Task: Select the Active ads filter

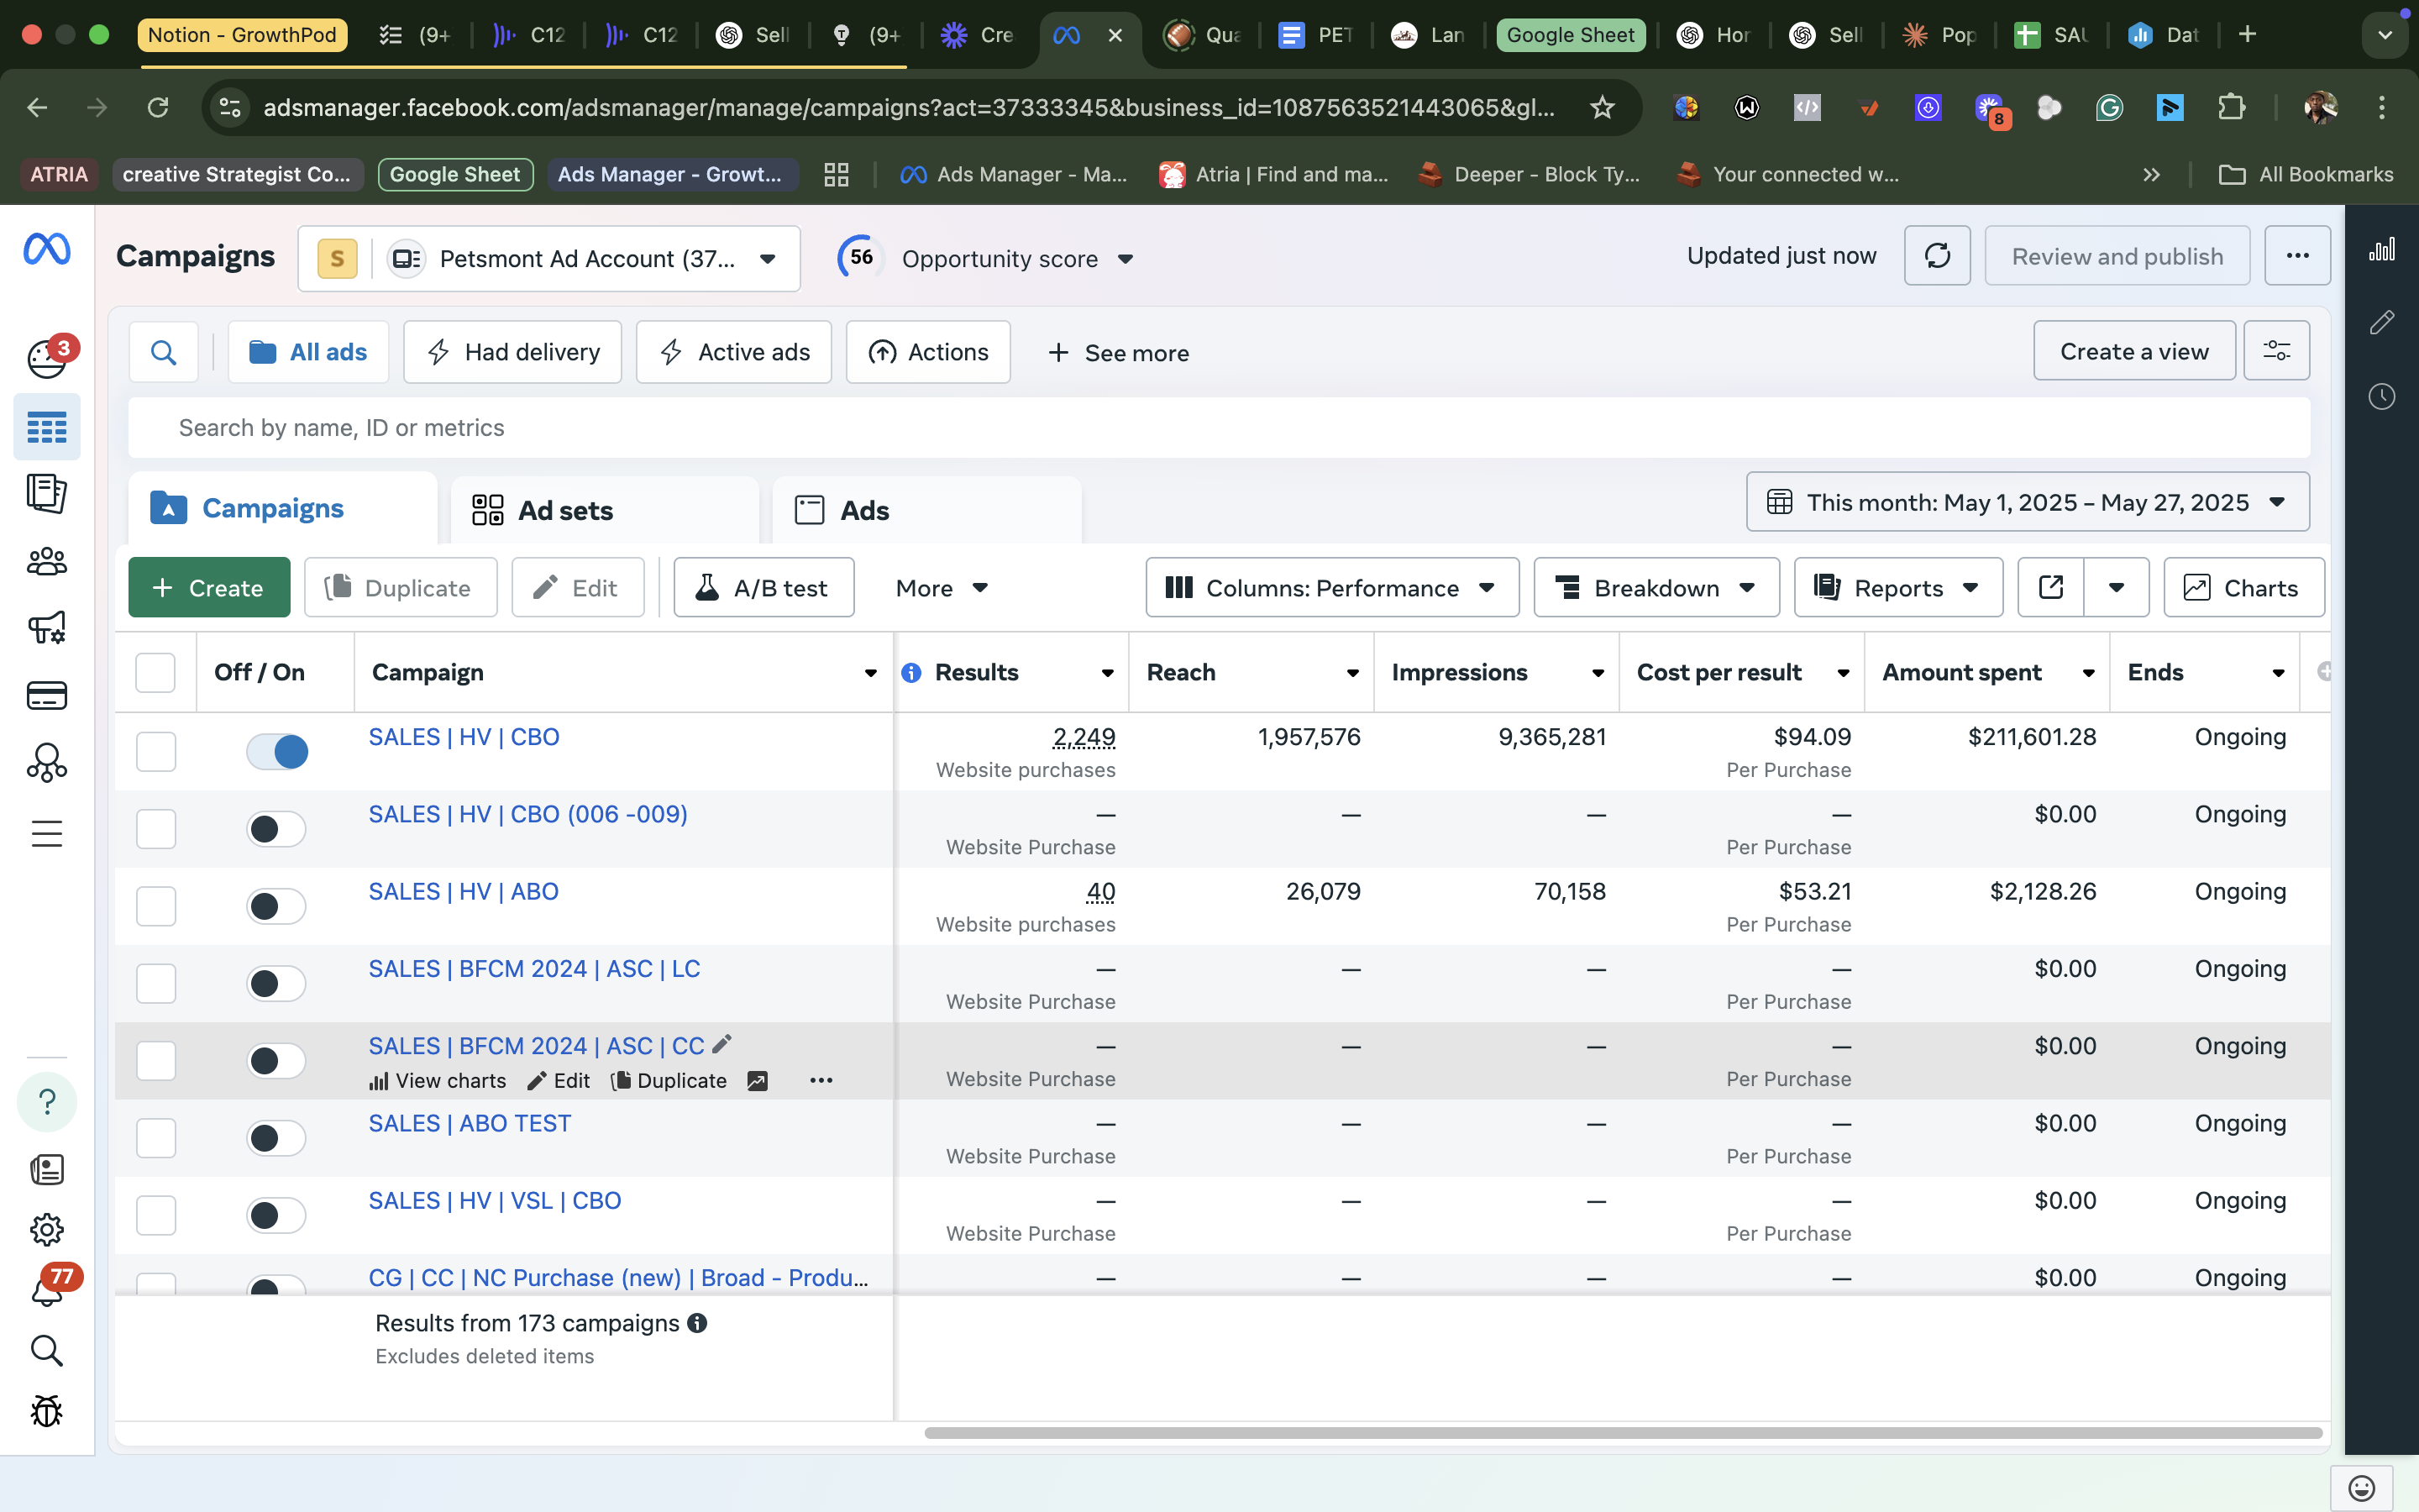Action: coord(734,352)
